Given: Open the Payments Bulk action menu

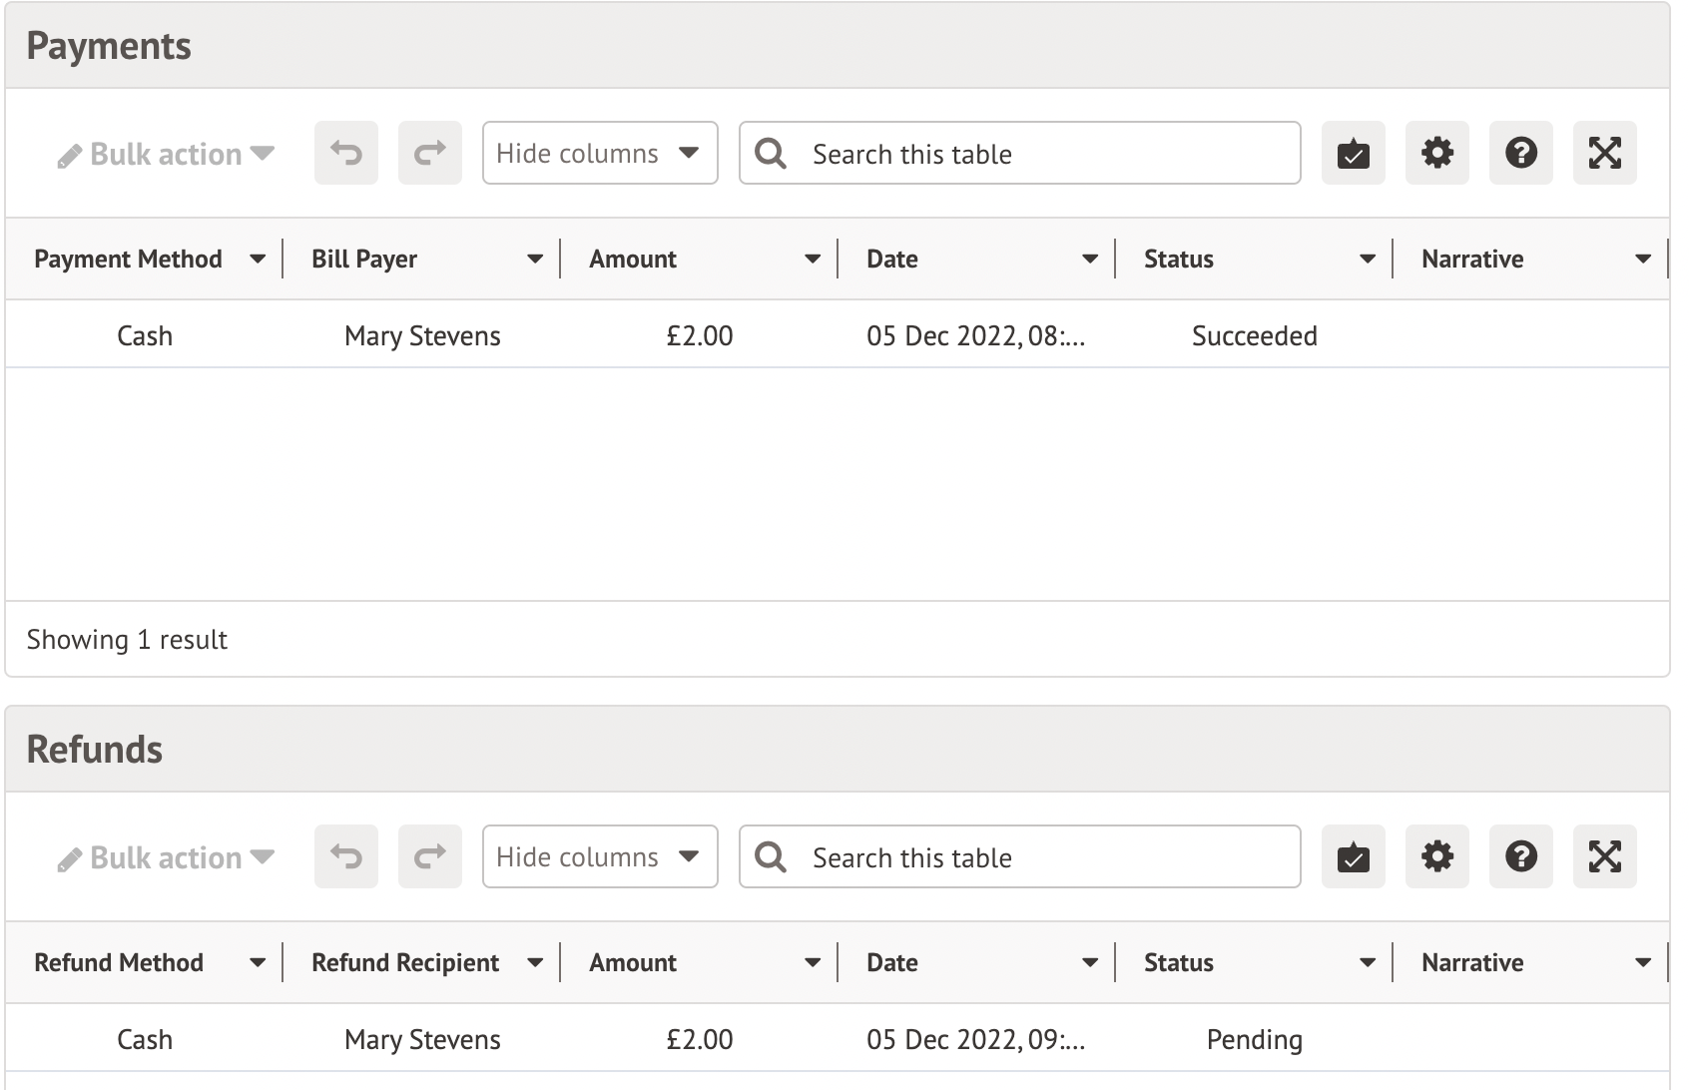Looking at the screenshot, I should [x=166, y=155].
